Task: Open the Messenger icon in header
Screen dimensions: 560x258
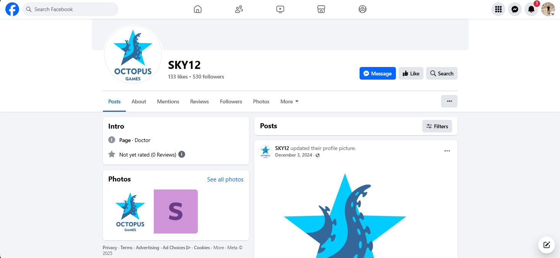Action: [515, 9]
